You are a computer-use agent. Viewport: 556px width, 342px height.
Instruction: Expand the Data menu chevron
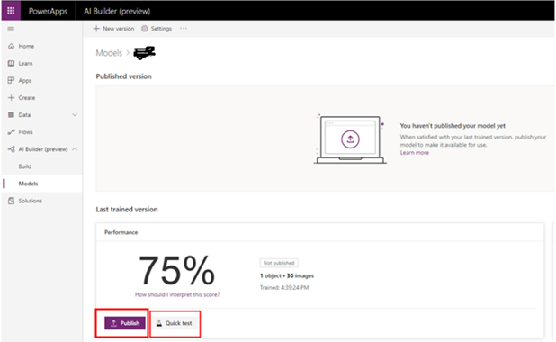coord(75,114)
